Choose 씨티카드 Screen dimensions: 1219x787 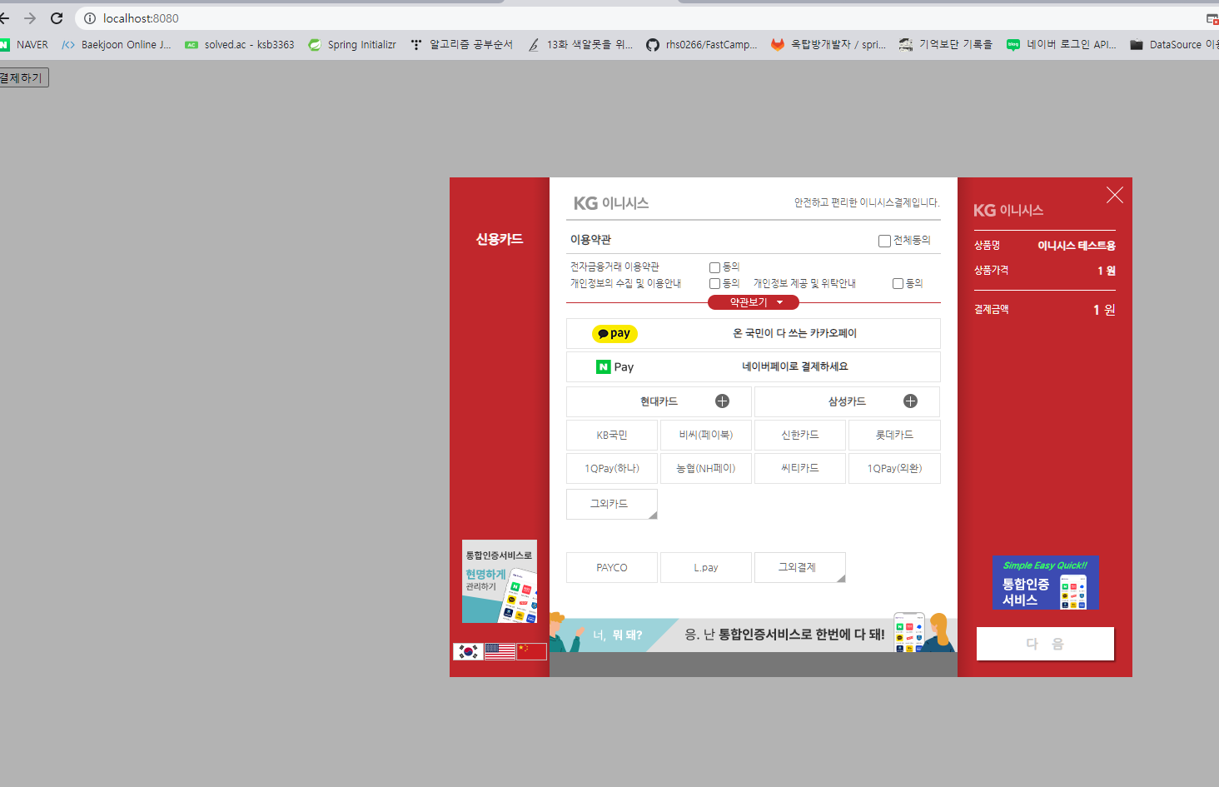point(800,468)
